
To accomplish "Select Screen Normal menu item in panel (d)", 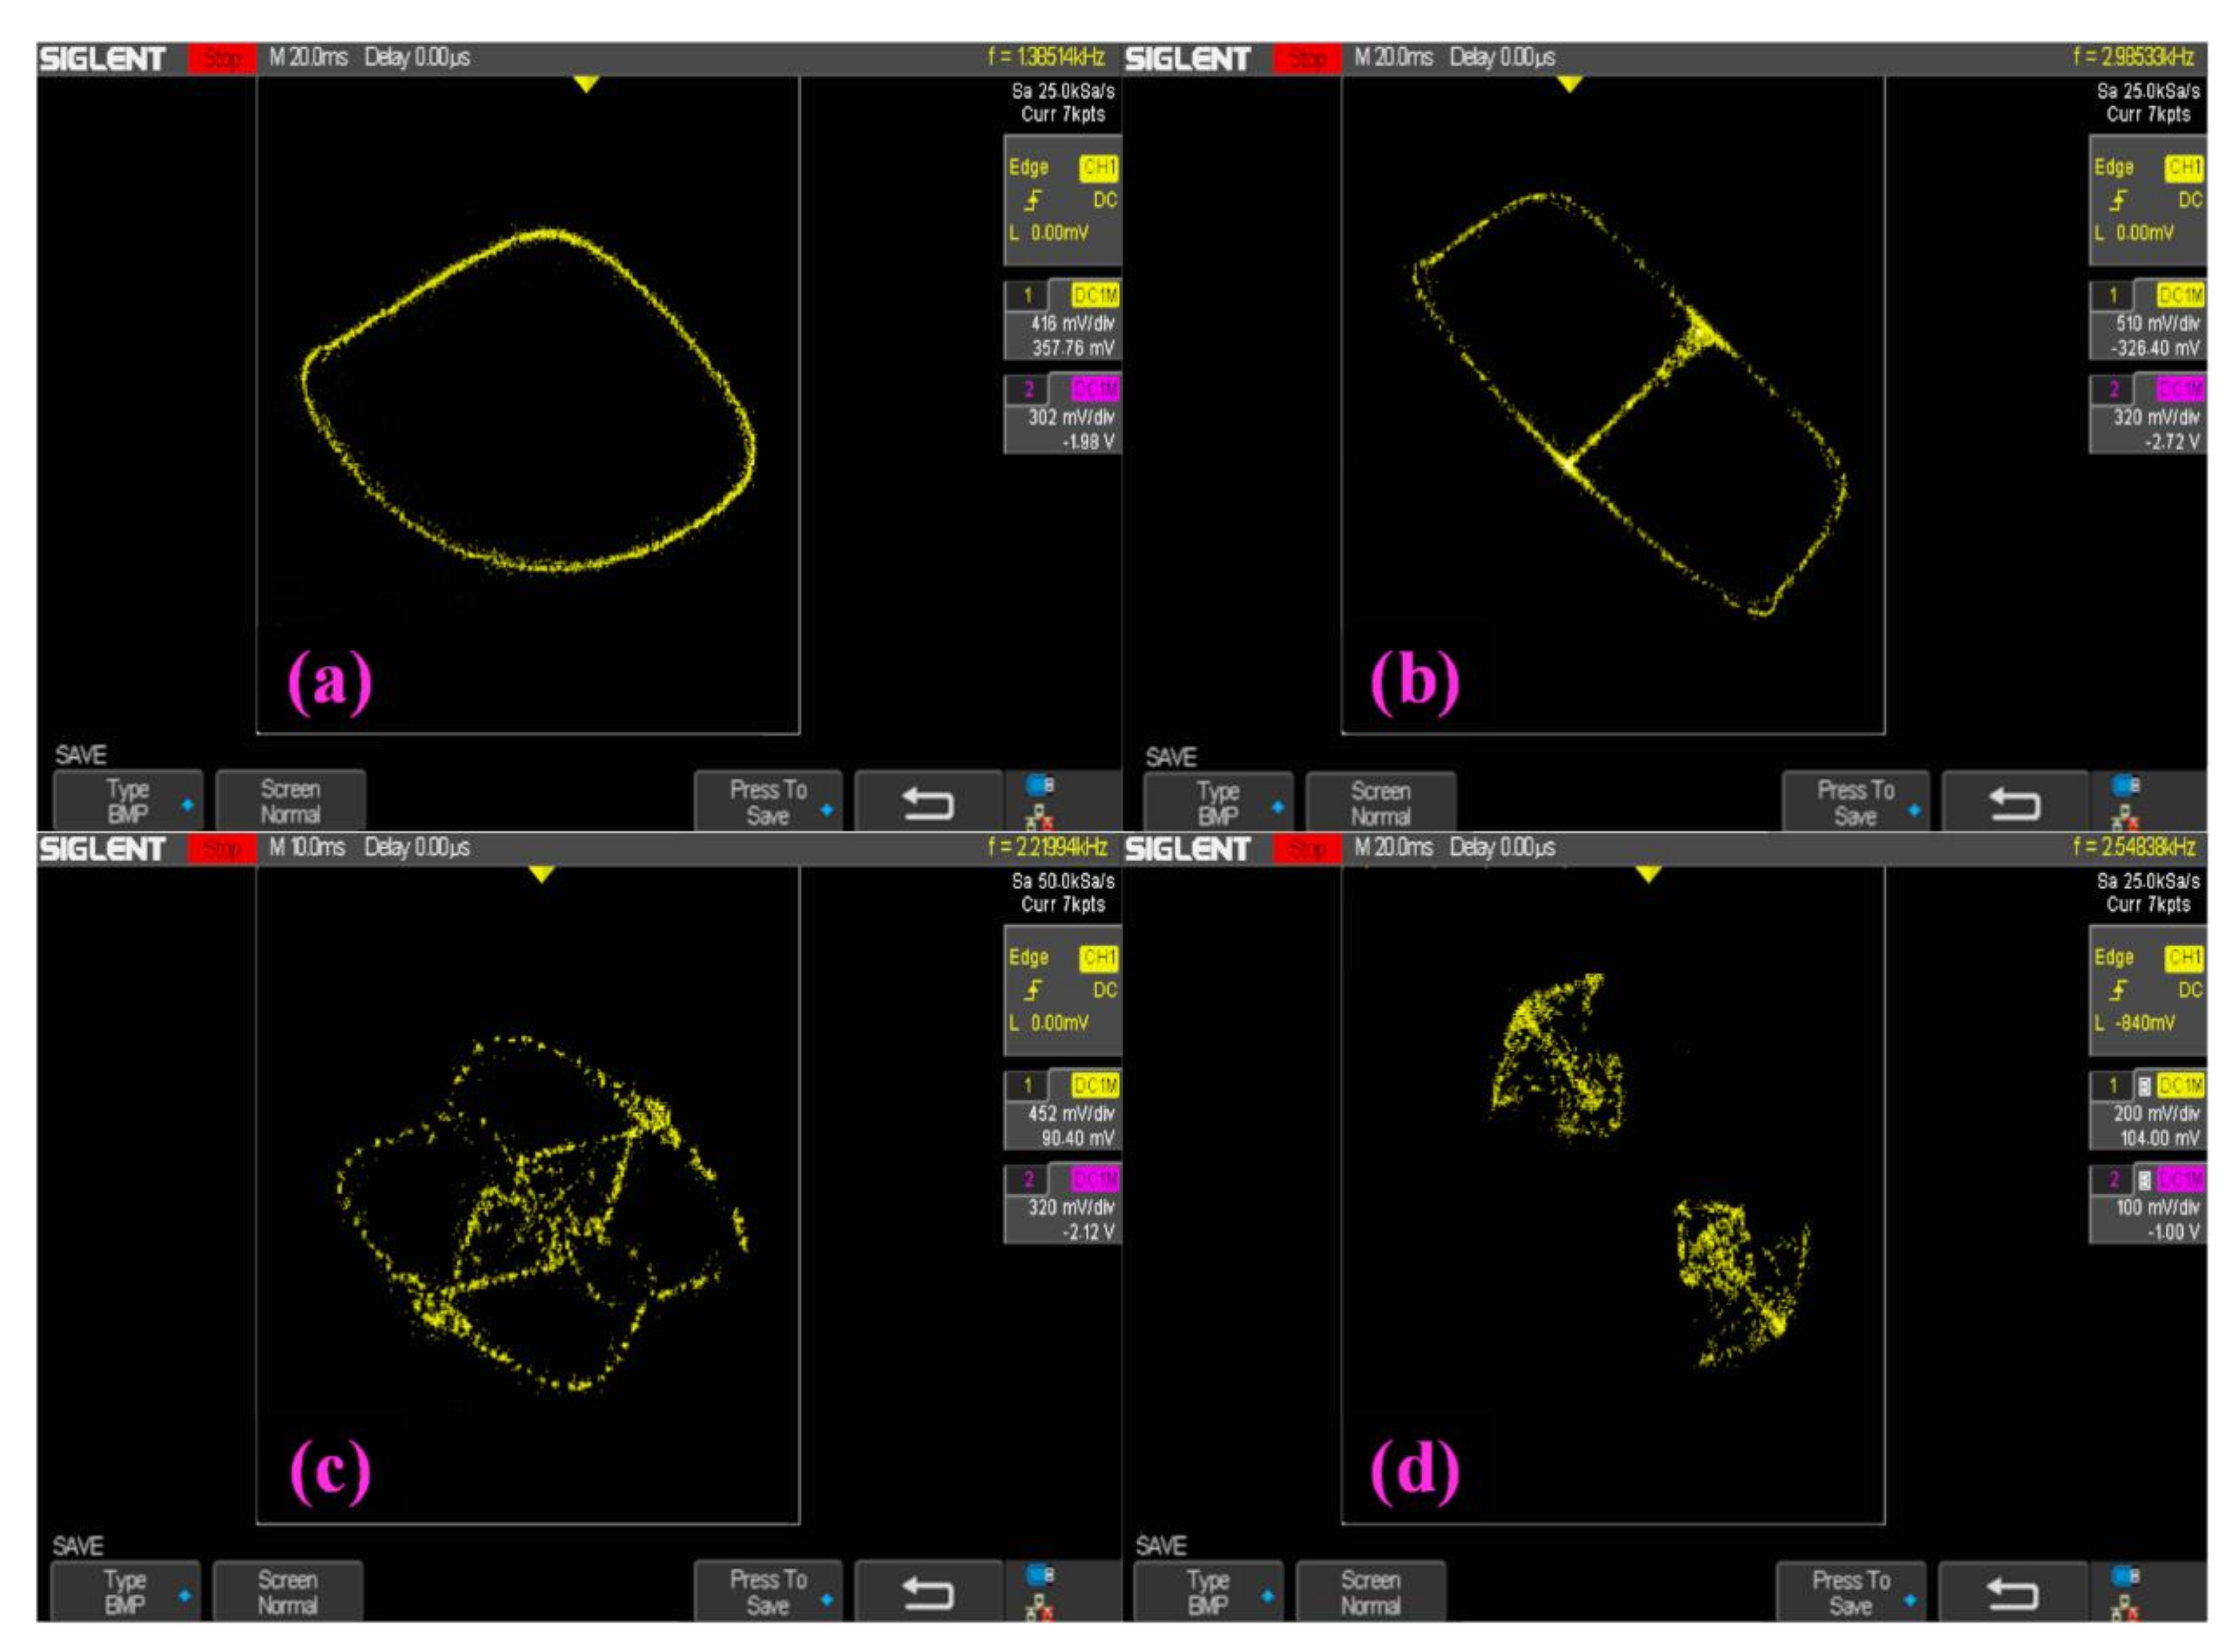I will point(1371,1592).
